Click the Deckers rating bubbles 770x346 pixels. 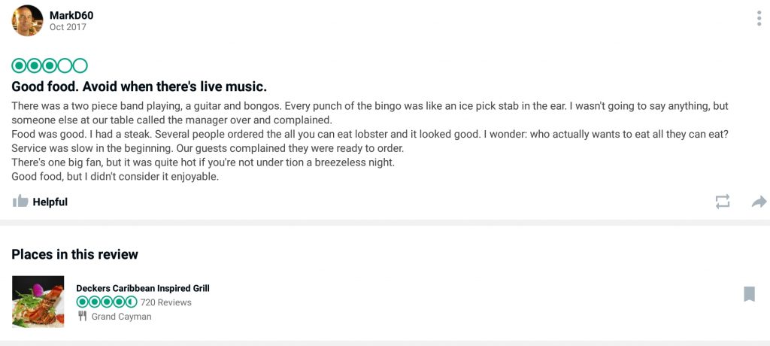pos(107,302)
